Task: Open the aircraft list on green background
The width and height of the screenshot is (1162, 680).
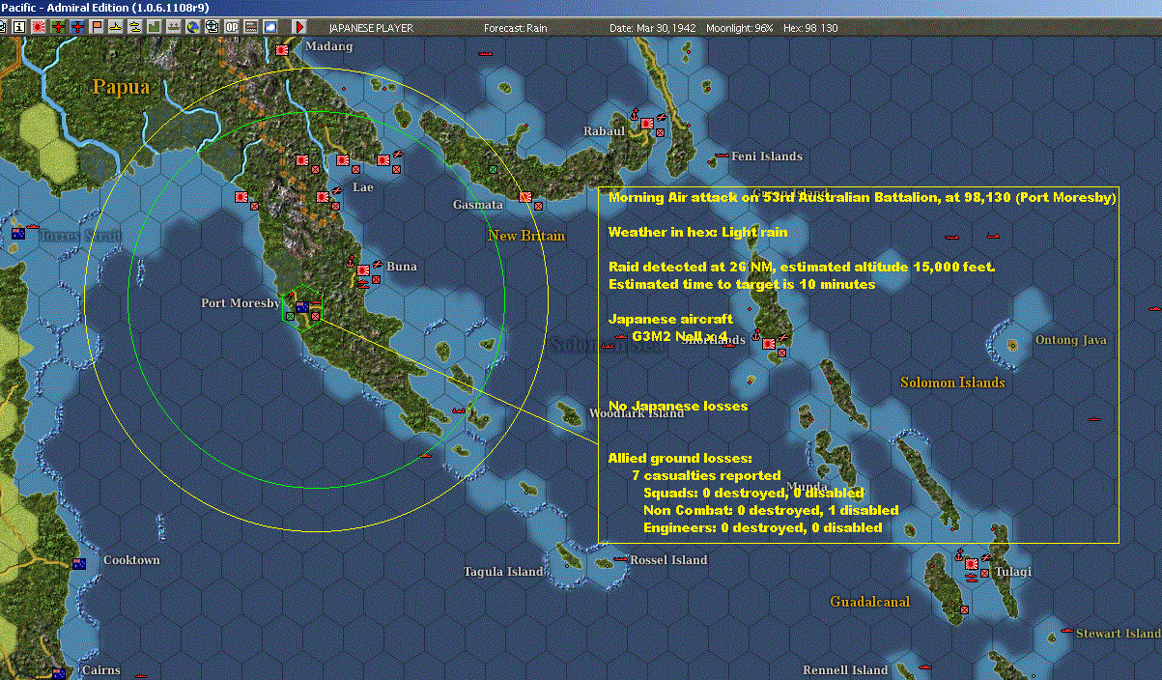Action: 58,28
